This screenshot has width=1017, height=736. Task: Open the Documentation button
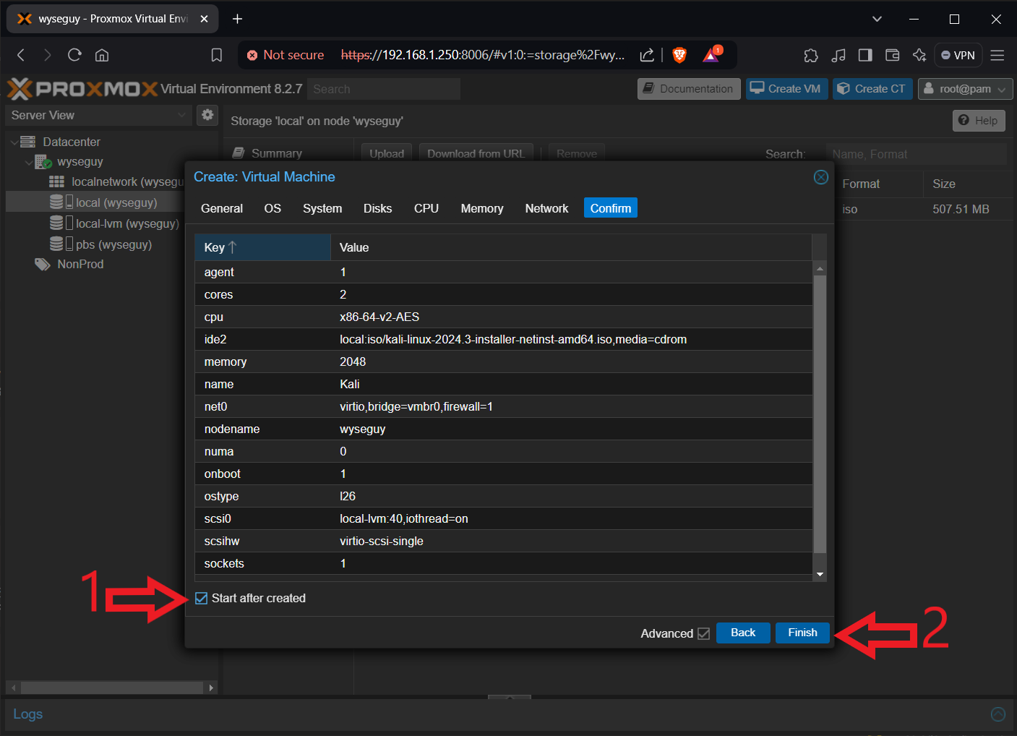689,89
